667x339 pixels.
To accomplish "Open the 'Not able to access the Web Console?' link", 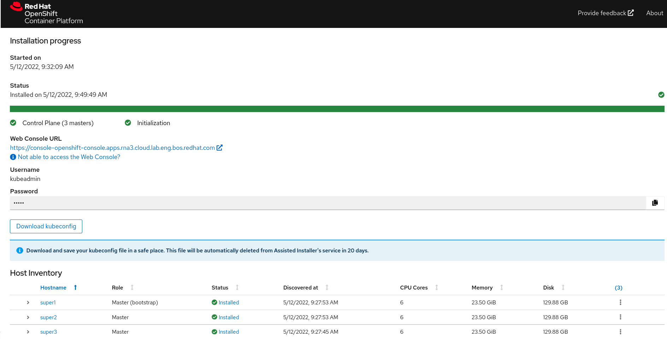I will [69, 157].
